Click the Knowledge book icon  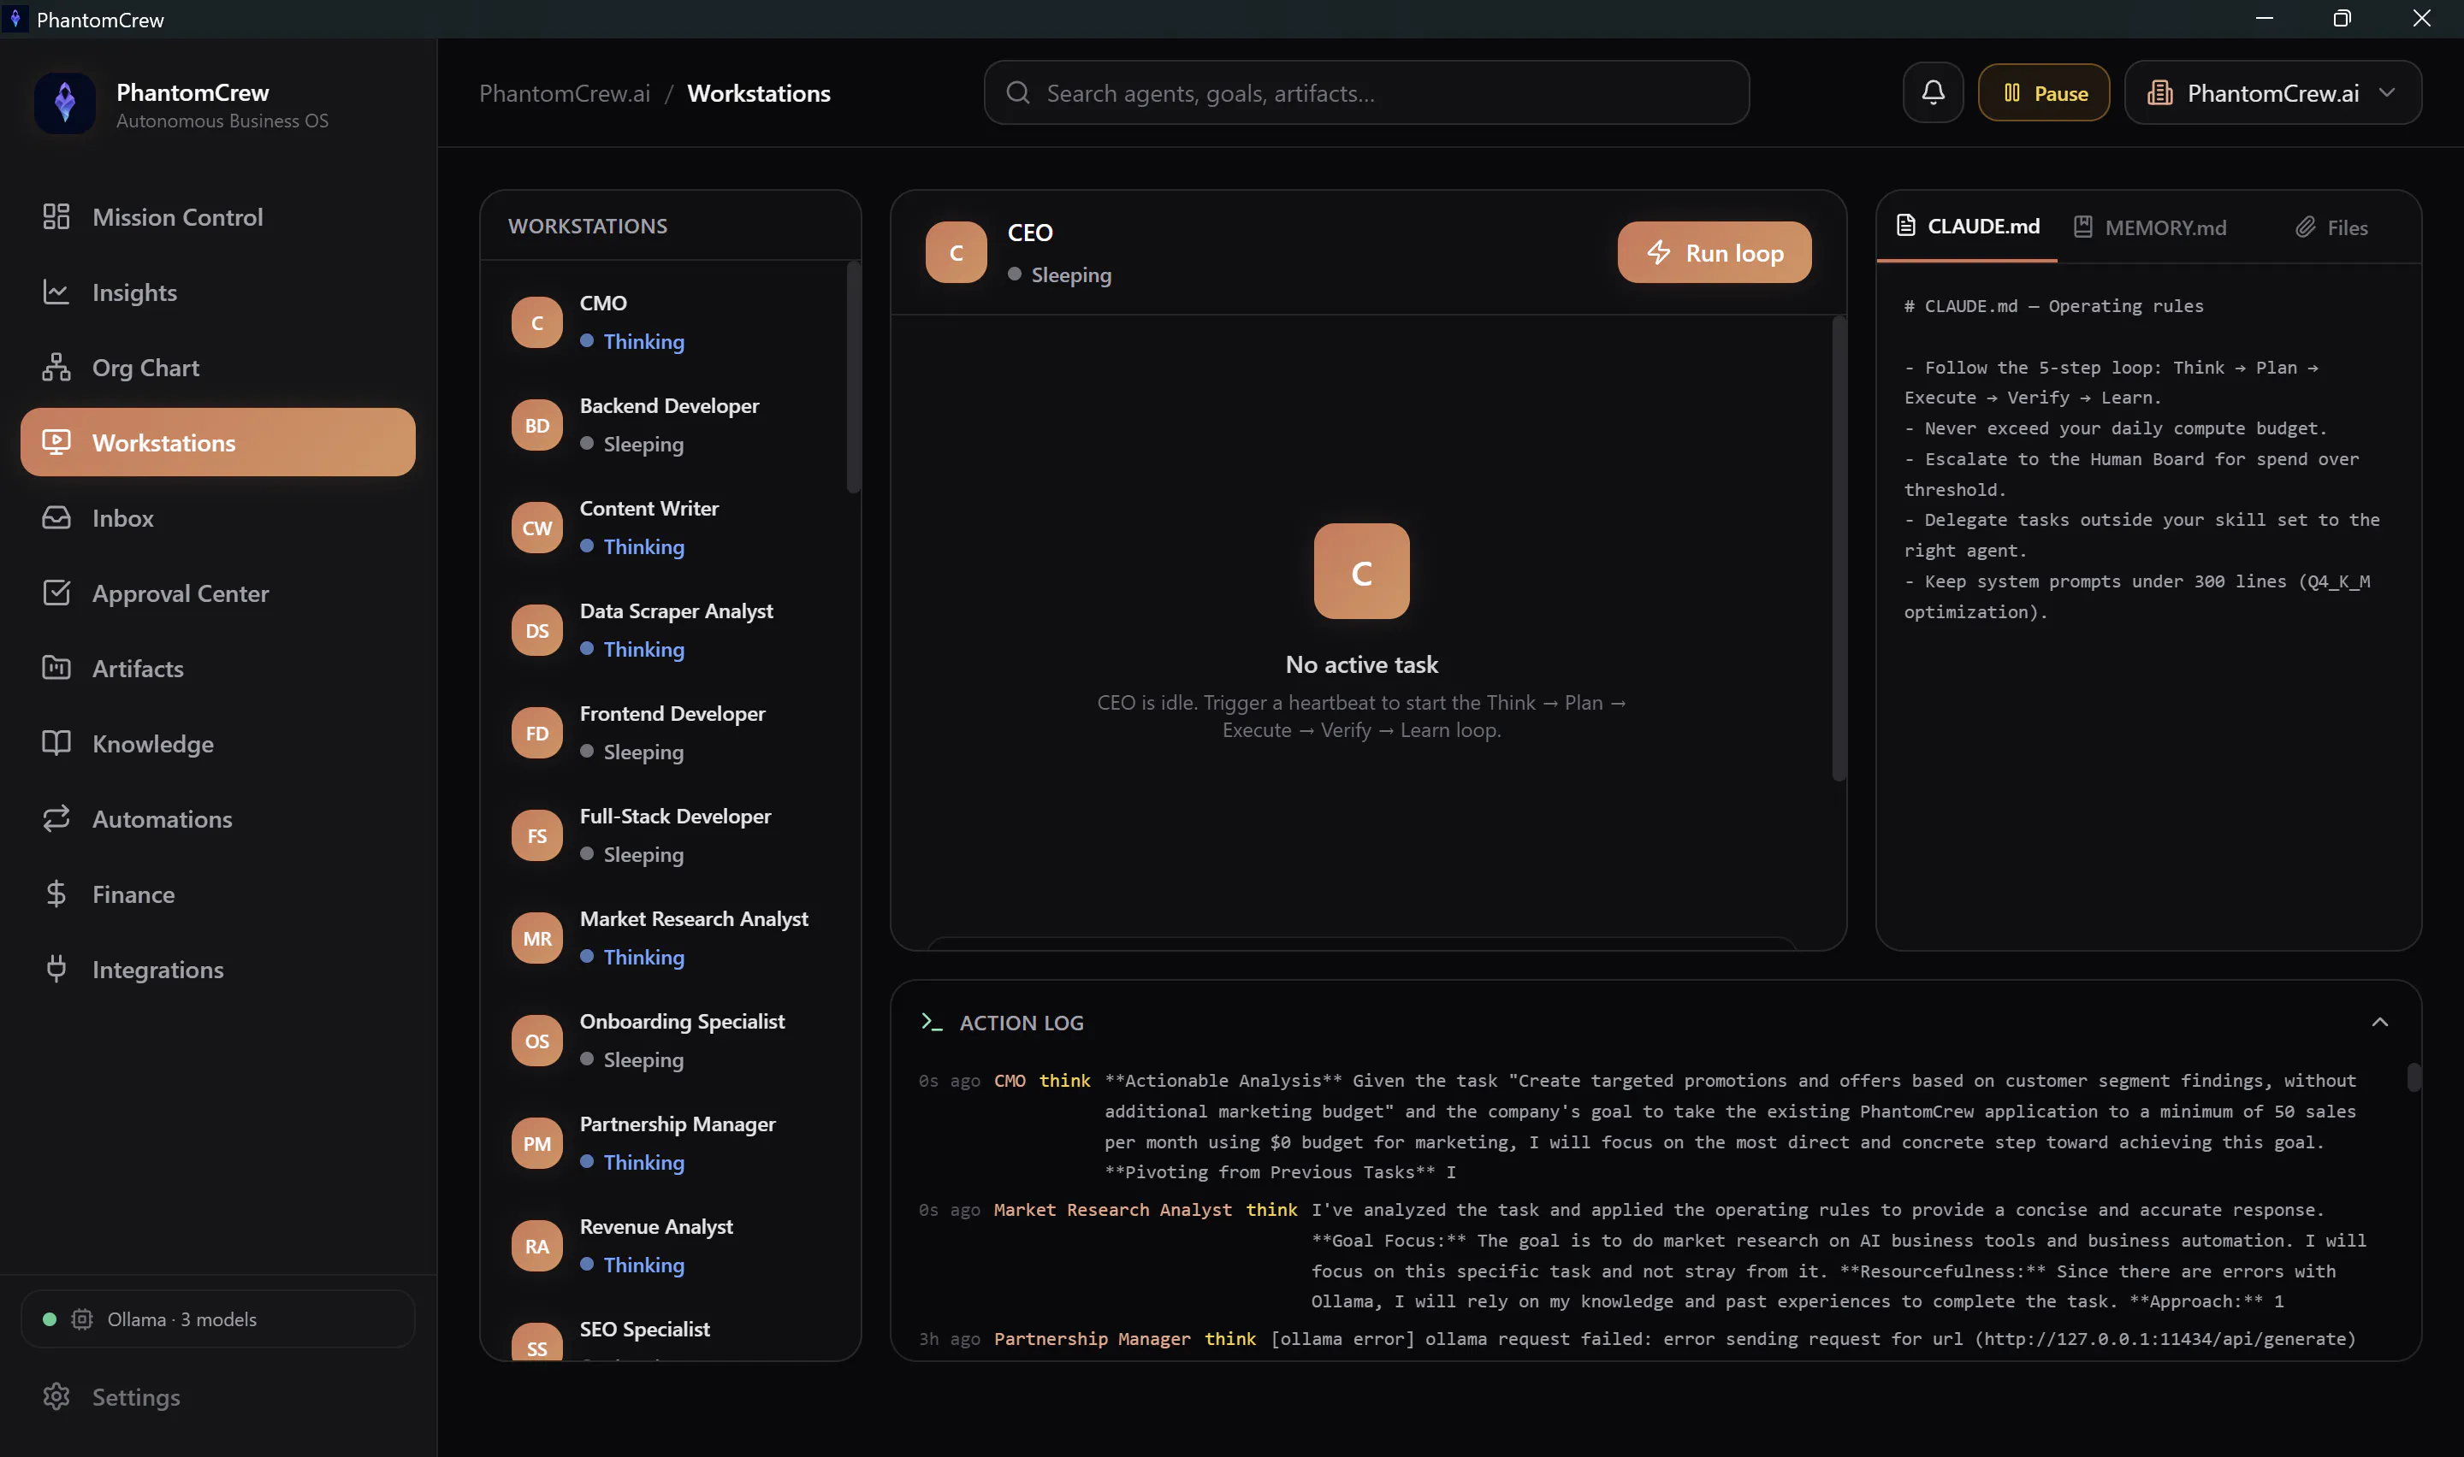point(56,743)
